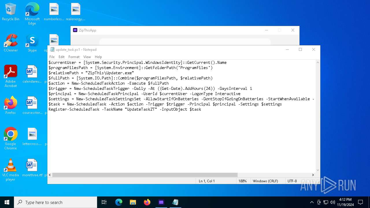Launch Microsoft Edge from desktop shortcut
The width and height of the screenshot is (370, 208).
tap(32, 14)
